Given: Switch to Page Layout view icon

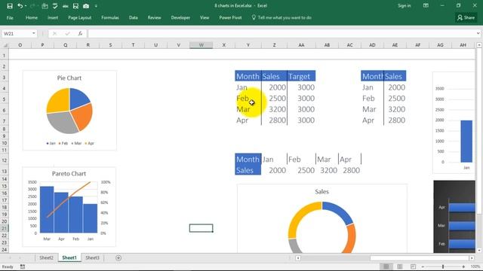Looking at the screenshot, I should click(x=400, y=266).
